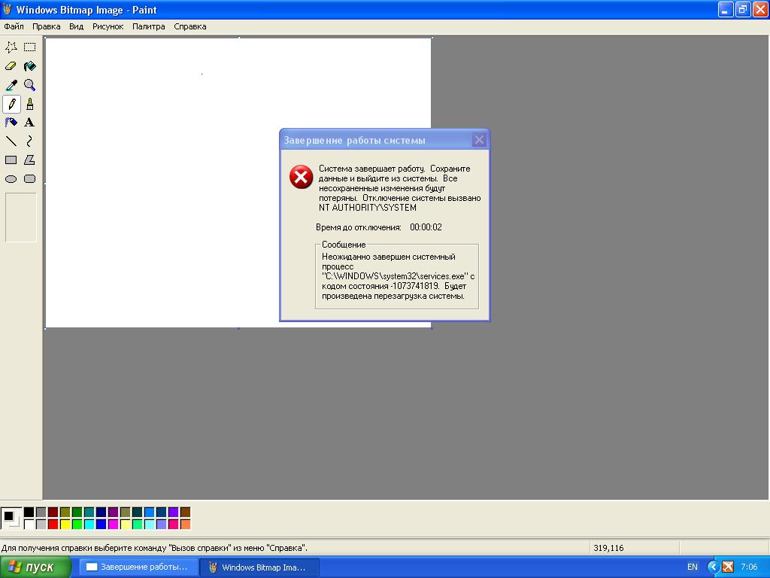Pick the magenta swatch
This screenshot has width=770, height=578.
tap(114, 525)
